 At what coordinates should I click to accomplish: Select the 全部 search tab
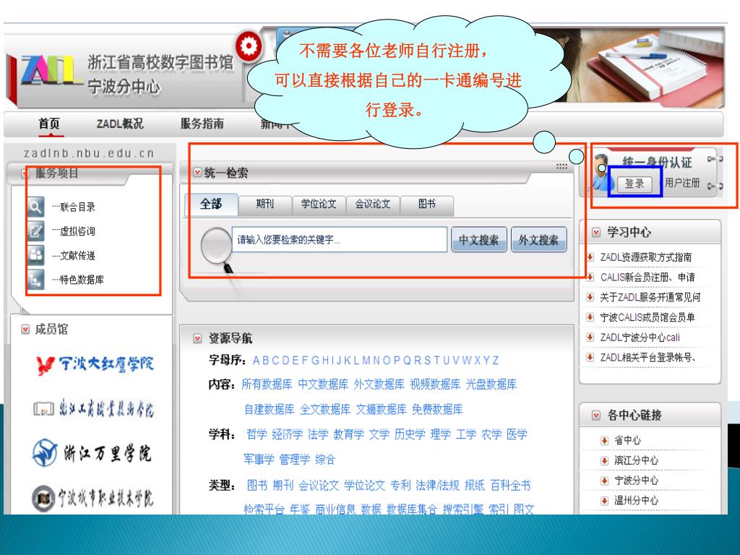coord(210,204)
